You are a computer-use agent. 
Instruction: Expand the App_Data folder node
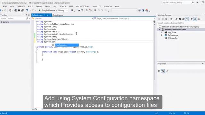click(x=162, y=32)
